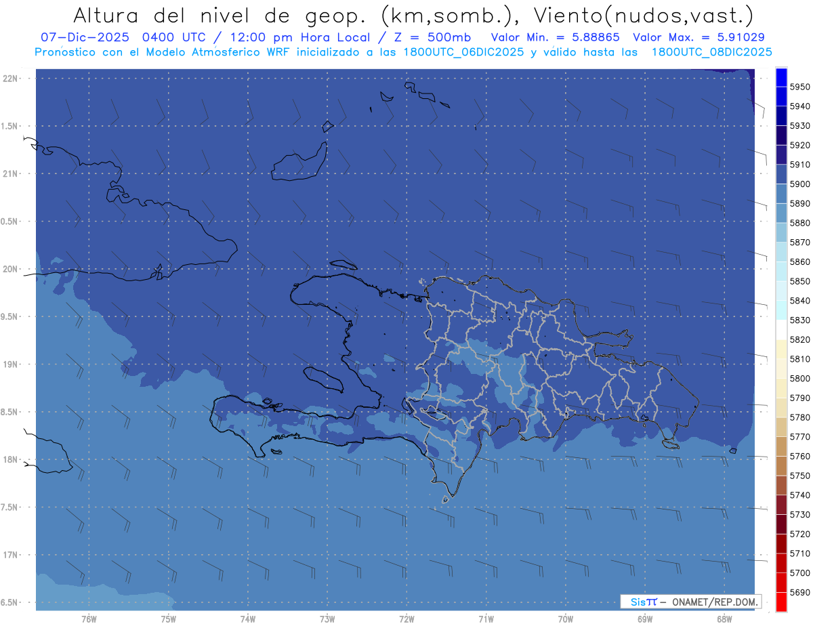The height and width of the screenshot is (628, 813).
Task: Click the '72W' longitude label
Action: click(x=406, y=619)
